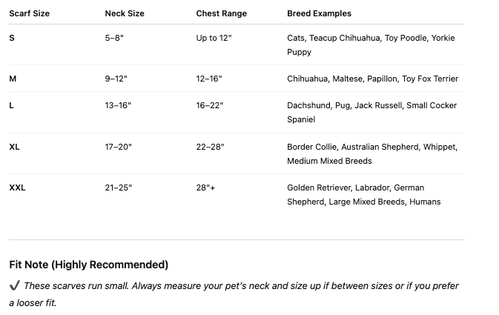This screenshot has height=315, width=499.
Task: Click the 5–8" neck size value
Action: (114, 38)
